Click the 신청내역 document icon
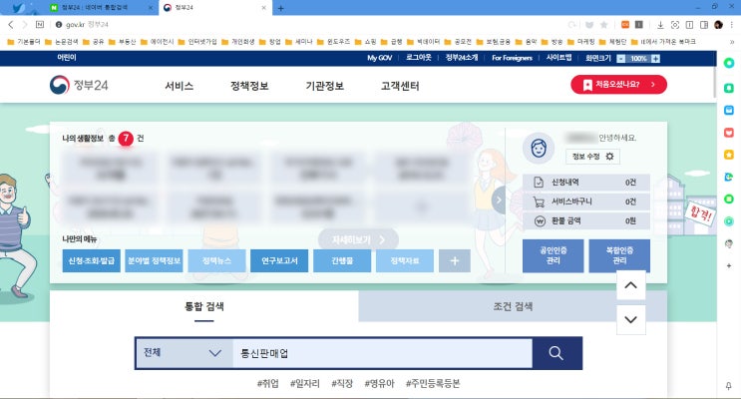Image resolution: width=741 pixels, height=399 pixels. coord(539,182)
